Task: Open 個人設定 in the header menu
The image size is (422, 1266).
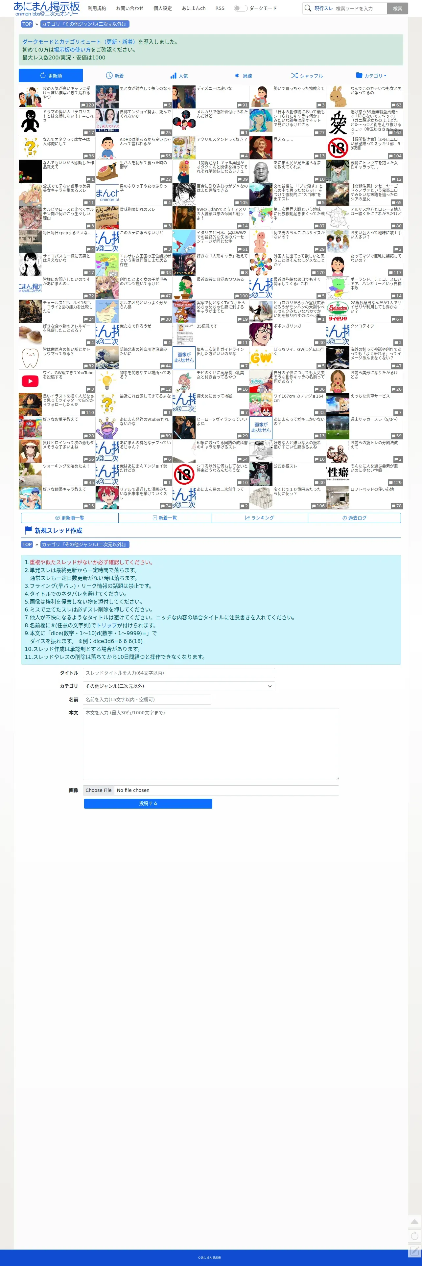Action: [162, 8]
